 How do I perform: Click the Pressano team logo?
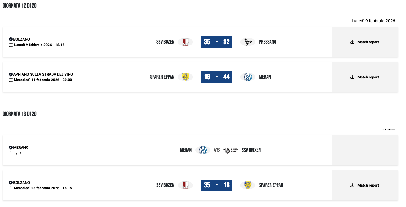pyautogui.click(x=247, y=42)
